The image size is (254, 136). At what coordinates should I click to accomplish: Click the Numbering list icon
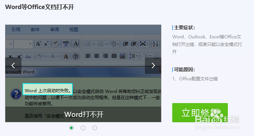[101, 44]
